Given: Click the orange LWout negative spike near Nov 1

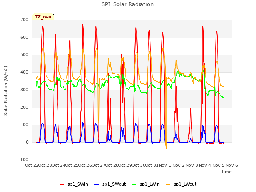Looking at the screenshot, I should [x=166, y=146].
